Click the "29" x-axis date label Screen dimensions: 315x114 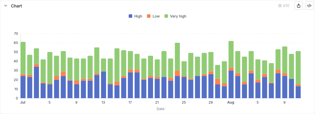point(210,102)
